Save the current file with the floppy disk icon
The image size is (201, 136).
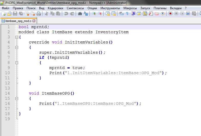pyautogui.click(x=15, y=14)
